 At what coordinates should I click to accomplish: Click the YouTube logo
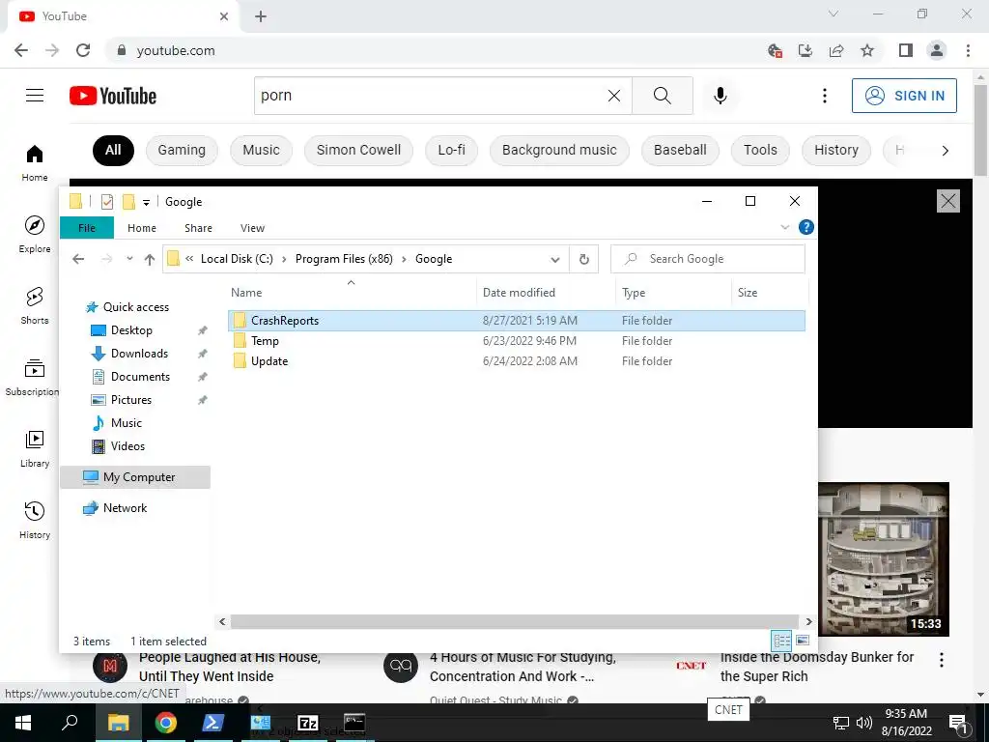click(x=113, y=96)
